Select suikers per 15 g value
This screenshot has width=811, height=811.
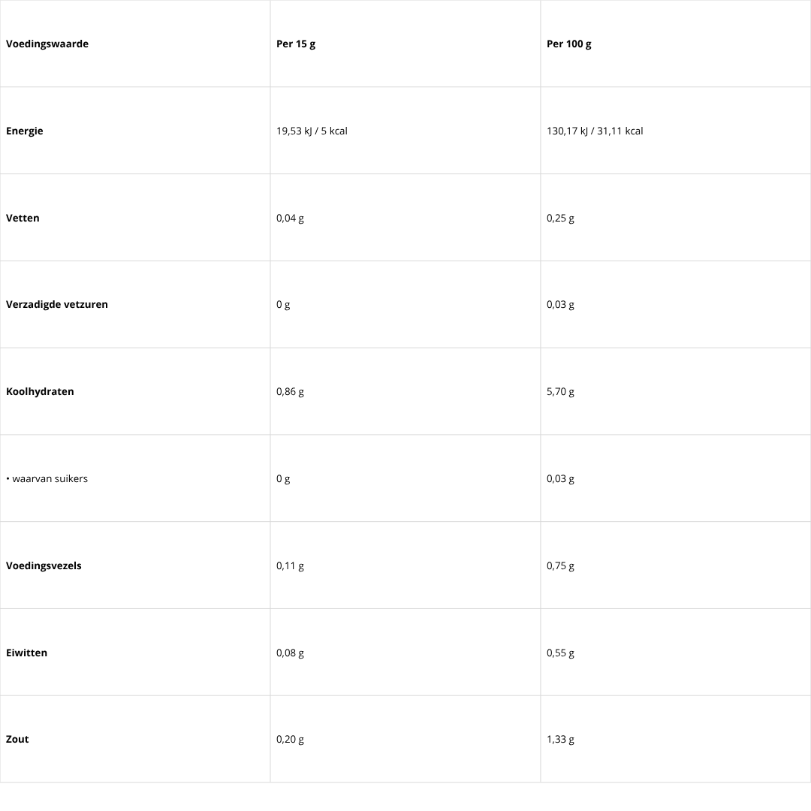283,478
